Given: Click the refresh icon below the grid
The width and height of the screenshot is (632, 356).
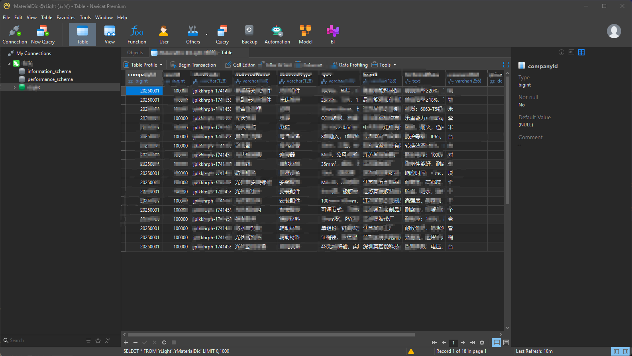Looking at the screenshot, I should click(x=164, y=342).
